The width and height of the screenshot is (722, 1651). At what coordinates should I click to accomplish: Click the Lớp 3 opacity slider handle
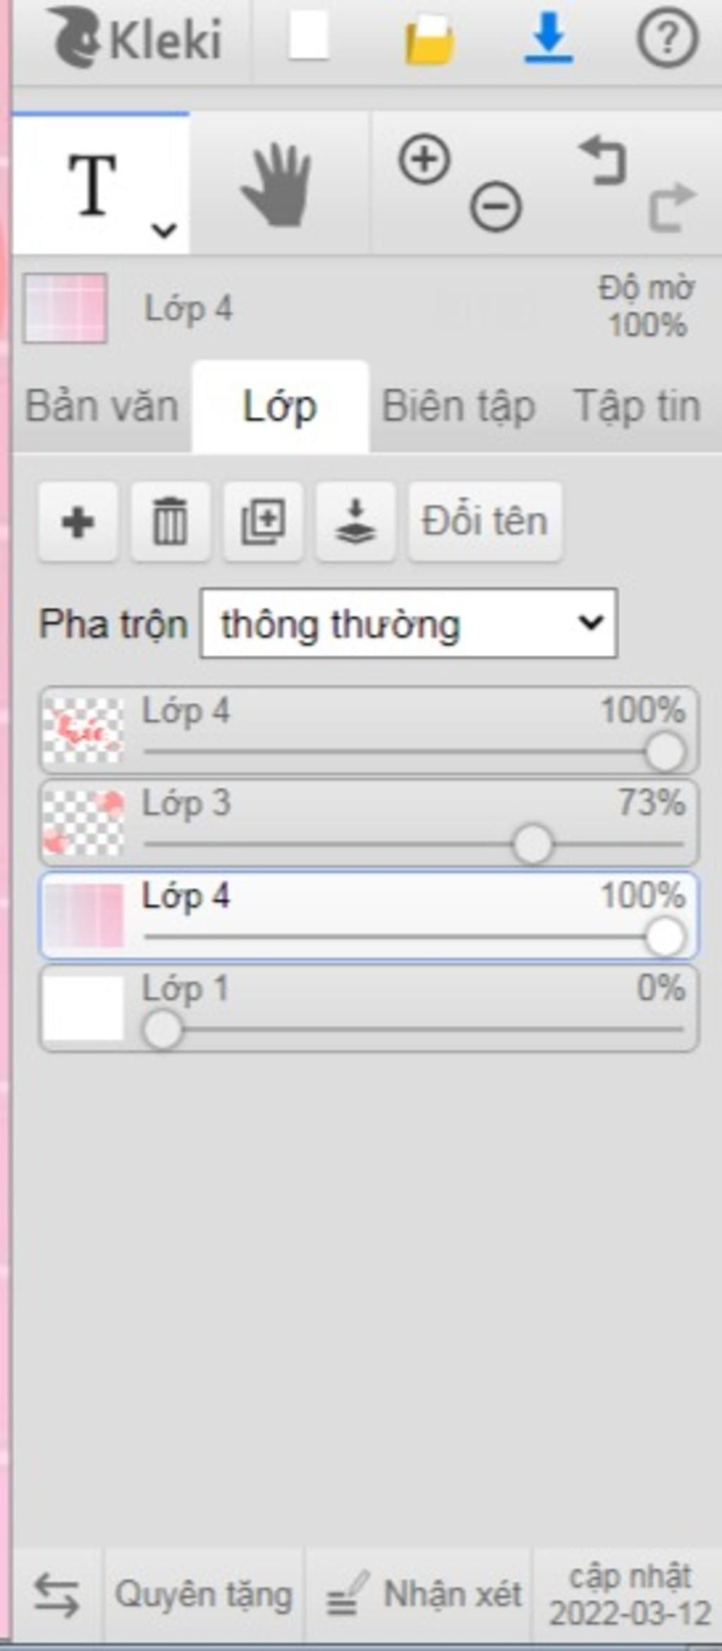pos(532,844)
